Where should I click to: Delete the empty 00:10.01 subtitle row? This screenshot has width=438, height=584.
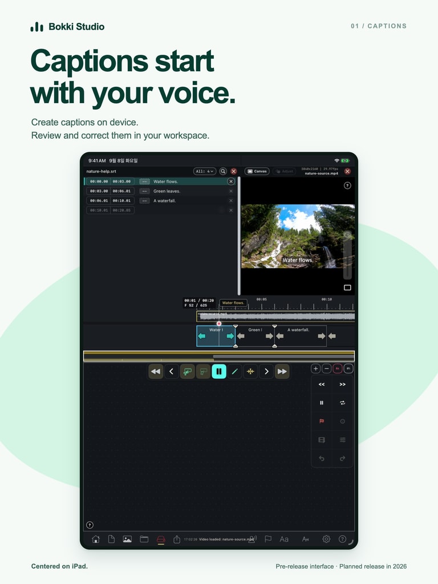coord(231,210)
